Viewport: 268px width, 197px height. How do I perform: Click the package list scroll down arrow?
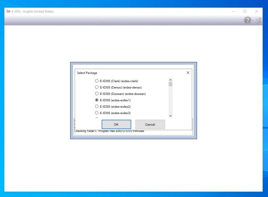click(171, 116)
